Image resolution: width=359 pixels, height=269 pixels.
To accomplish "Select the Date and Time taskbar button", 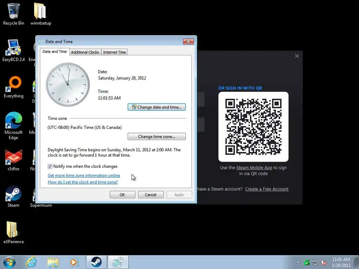I will pyautogui.click(x=118, y=262).
